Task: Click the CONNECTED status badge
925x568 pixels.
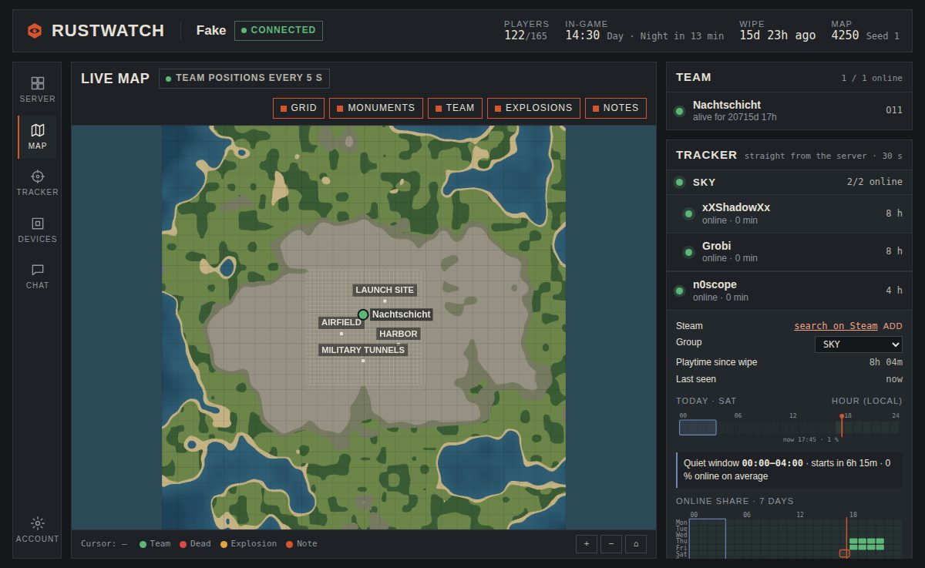Action: click(278, 30)
